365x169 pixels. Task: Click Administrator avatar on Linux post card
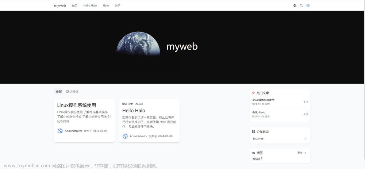tap(60, 131)
